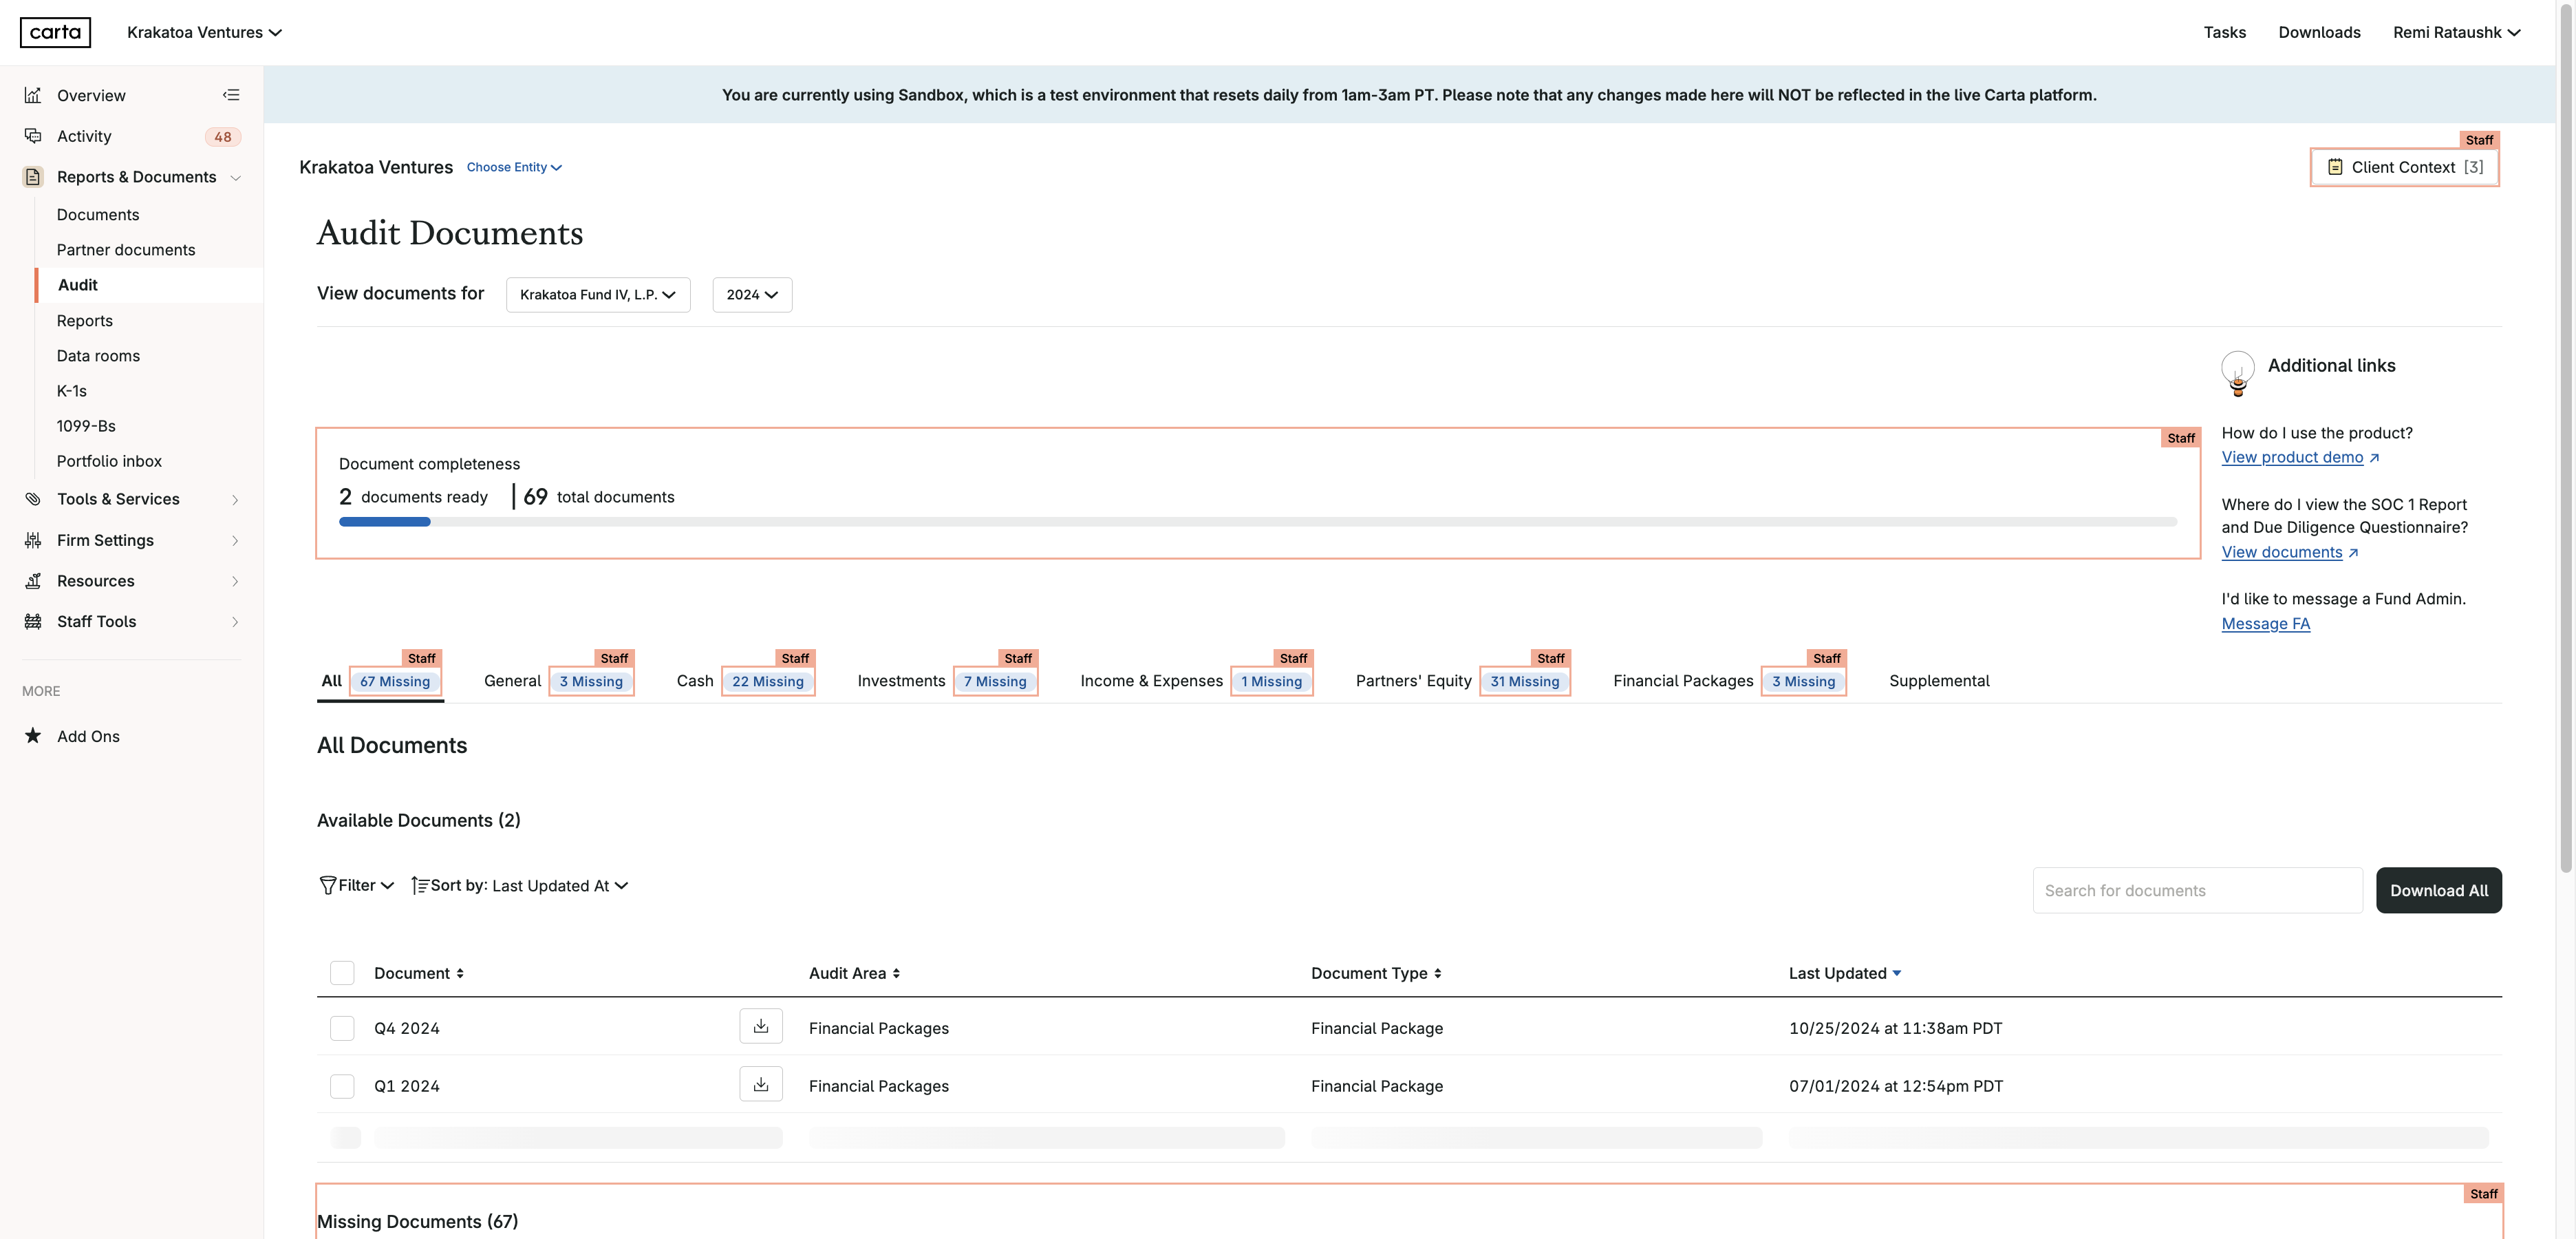Click the Staff Tools icon
Image resolution: width=2576 pixels, height=1239 pixels.
click(x=33, y=622)
